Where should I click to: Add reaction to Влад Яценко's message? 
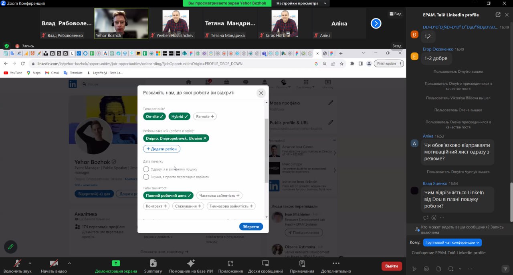coord(434,218)
